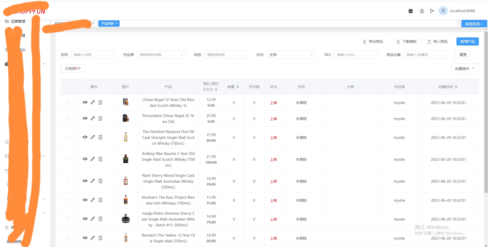Viewport: 488px width, 247px height.
Task: Open Chivas Regal 12 Years product thumbnail
Action: (125, 102)
